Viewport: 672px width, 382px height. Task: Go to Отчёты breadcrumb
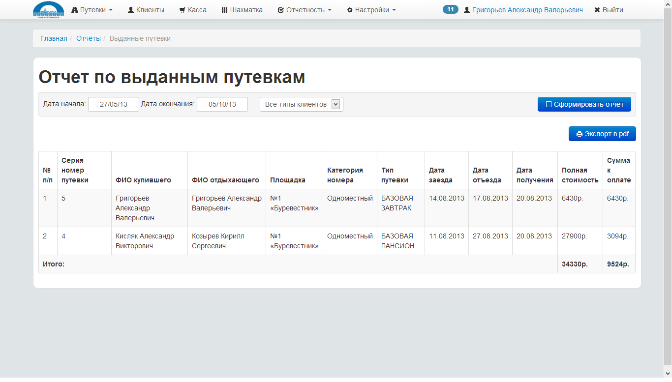click(89, 38)
